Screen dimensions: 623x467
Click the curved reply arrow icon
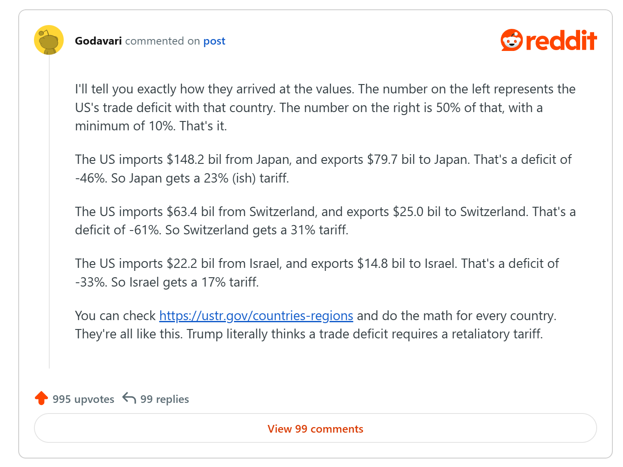click(x=129, y=398)
